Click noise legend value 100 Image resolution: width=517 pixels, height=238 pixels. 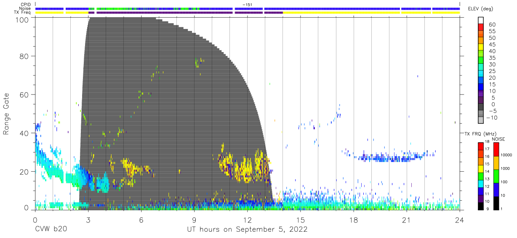click(x=505, y=183)
